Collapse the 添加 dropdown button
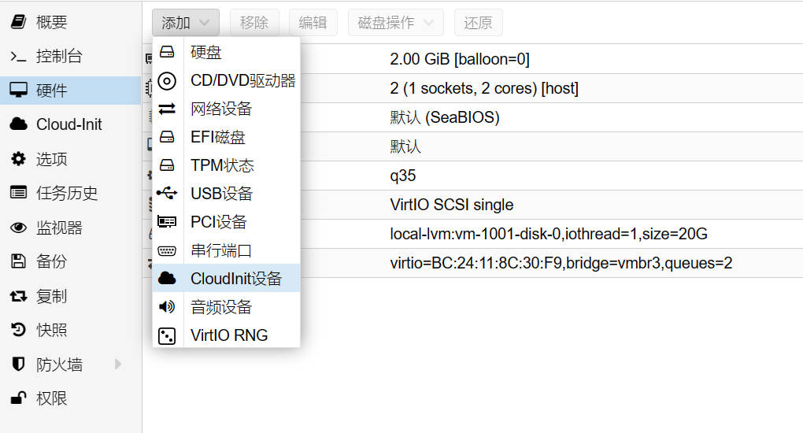 (185, 23)
